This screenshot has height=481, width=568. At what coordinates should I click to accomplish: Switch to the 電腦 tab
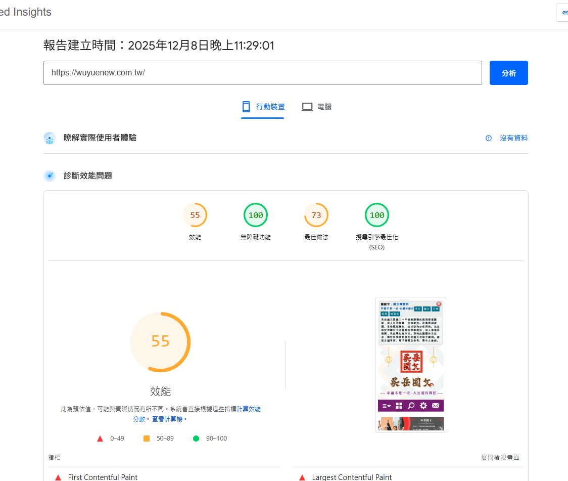click(x=317, y=107)
